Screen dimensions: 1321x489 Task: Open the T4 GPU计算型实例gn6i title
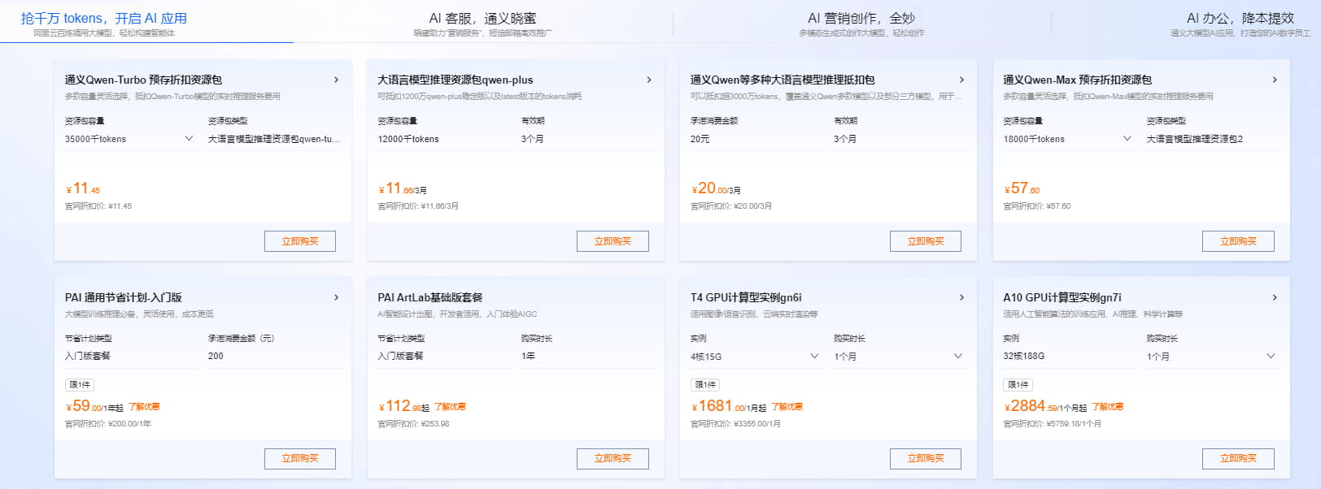(746, 297)
